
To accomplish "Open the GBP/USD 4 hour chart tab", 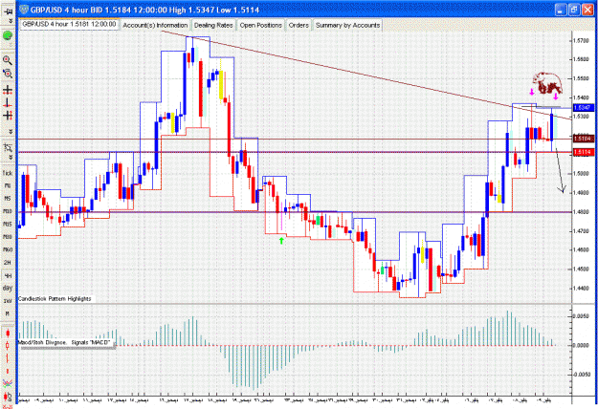I will click(x=69, y=24).
